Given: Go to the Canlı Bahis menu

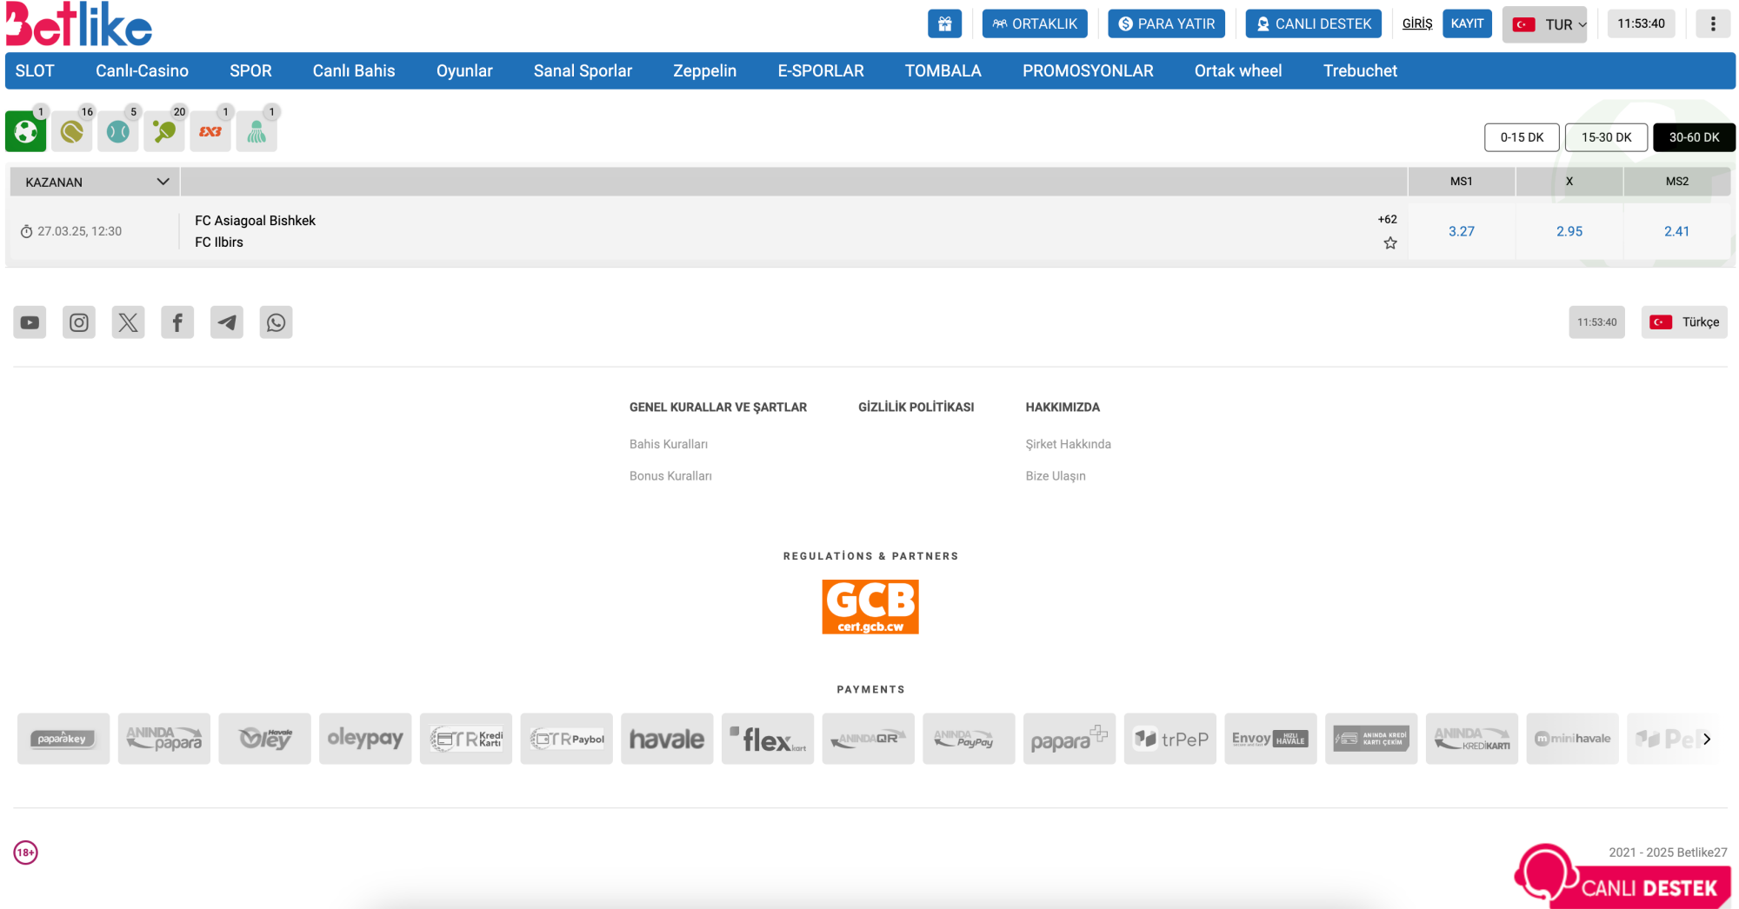Looking at the screenshot, I should click(x=354, y=71).
